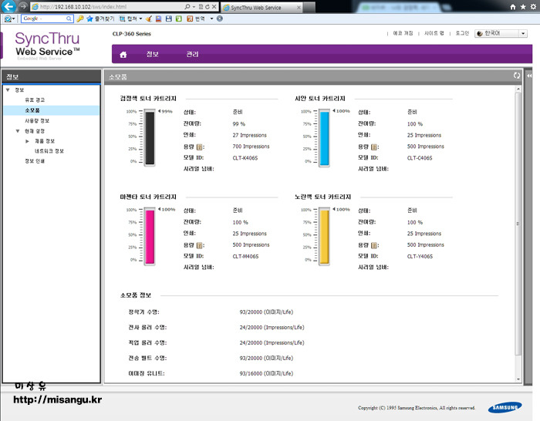Click the SyncThru Web Service logo
Viewport: 540px width, 421px height.
47,44
